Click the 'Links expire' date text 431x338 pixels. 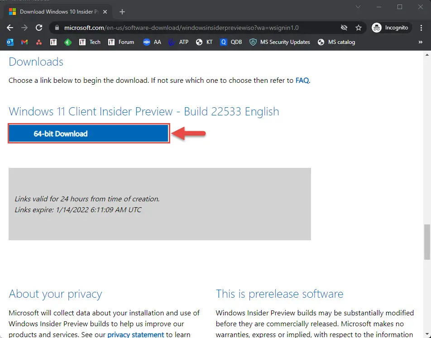[78, 209]
